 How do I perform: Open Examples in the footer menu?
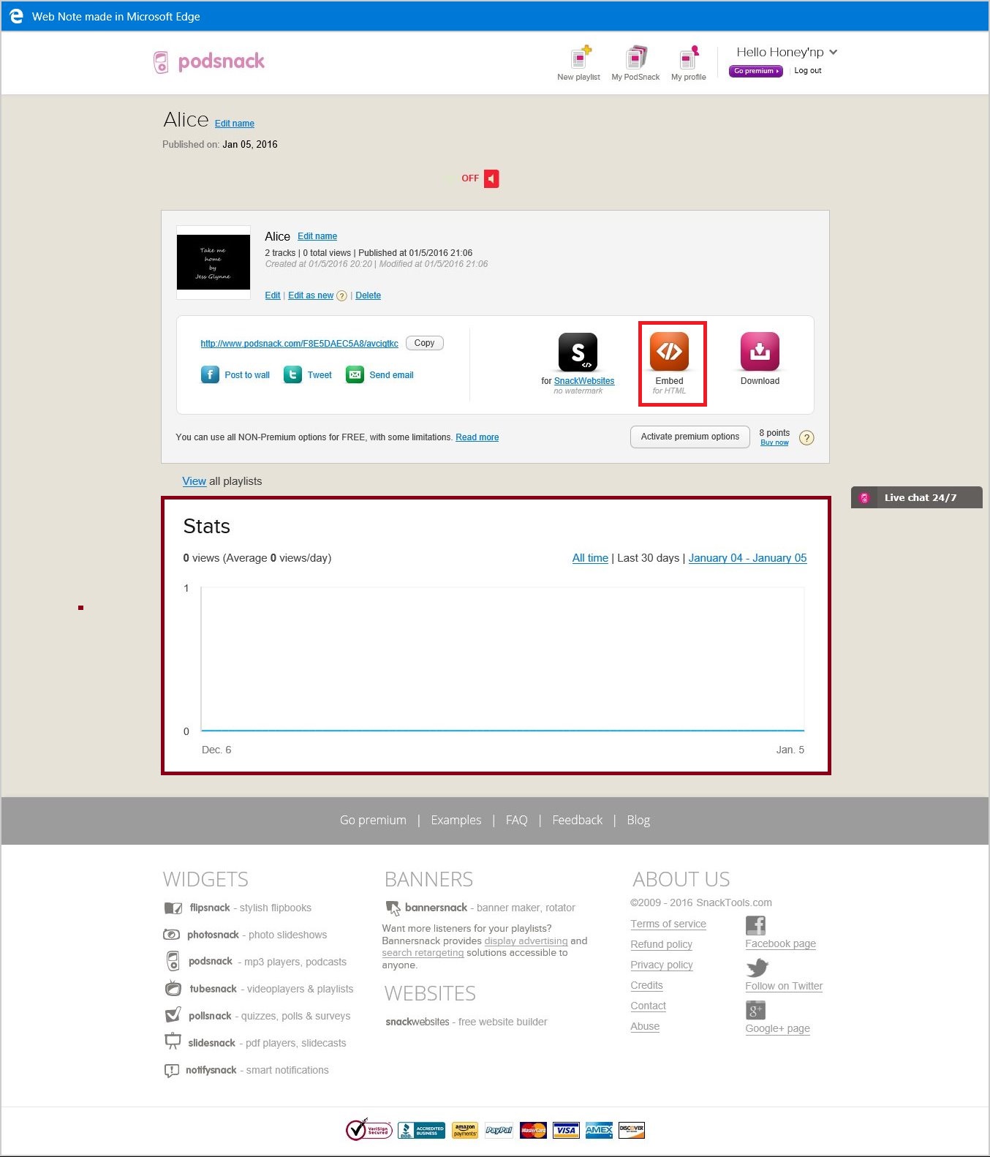tap(456, 821)
